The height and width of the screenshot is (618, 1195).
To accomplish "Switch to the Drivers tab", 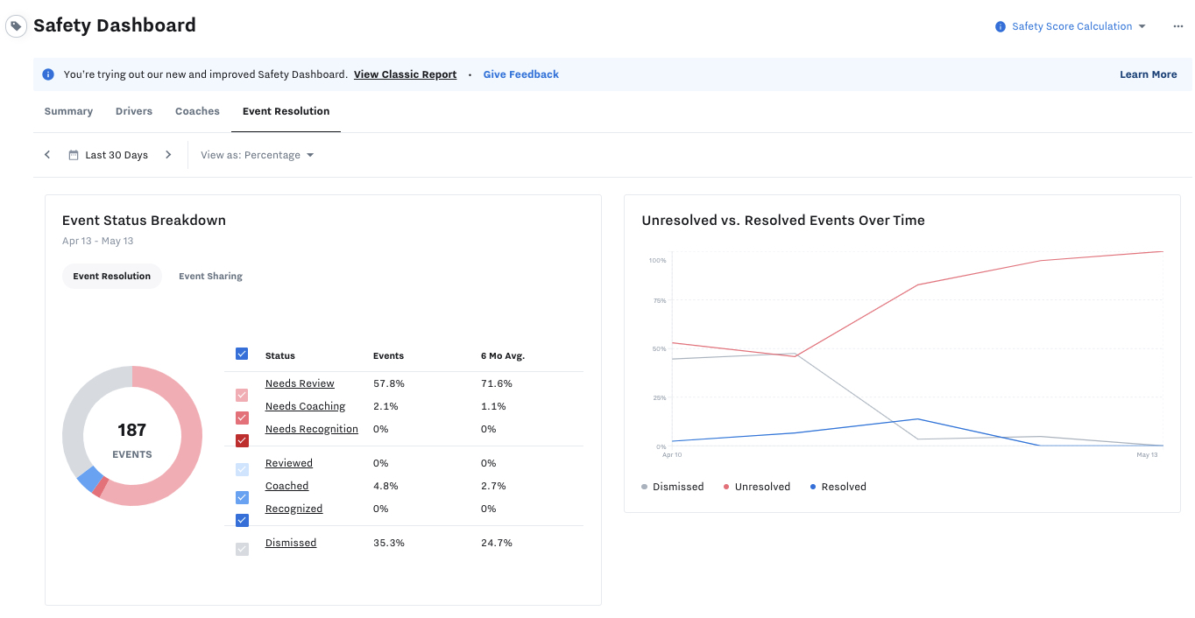I will 133,111.
